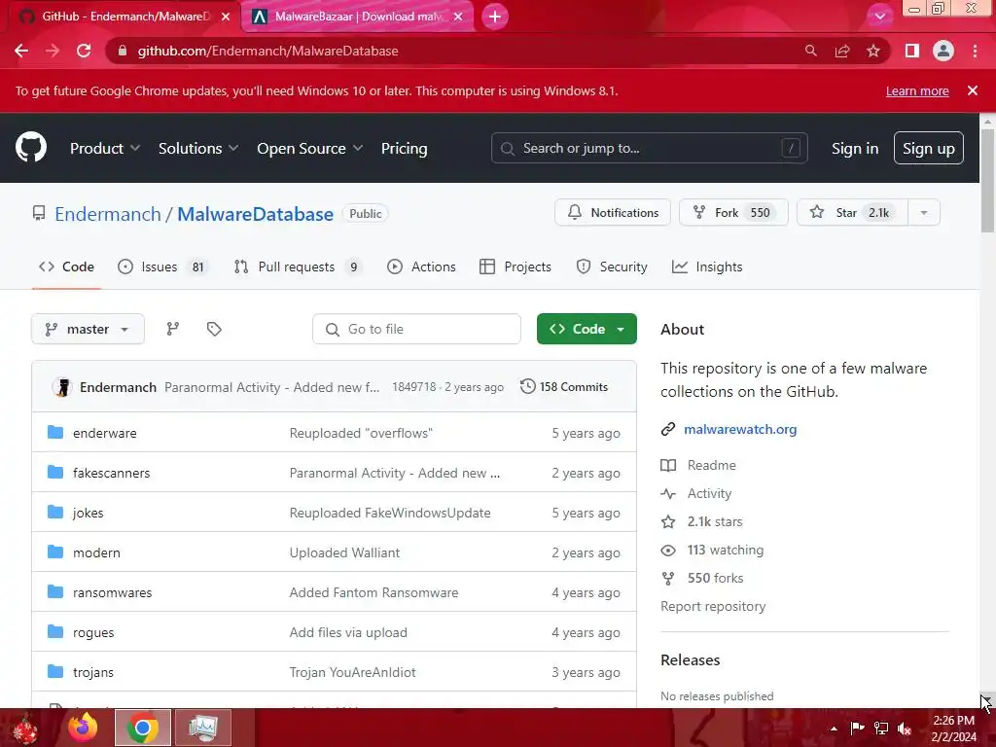This screenshot has width=996, height=747.
Task: Click the Sign in link
Action: coord(855,148)
